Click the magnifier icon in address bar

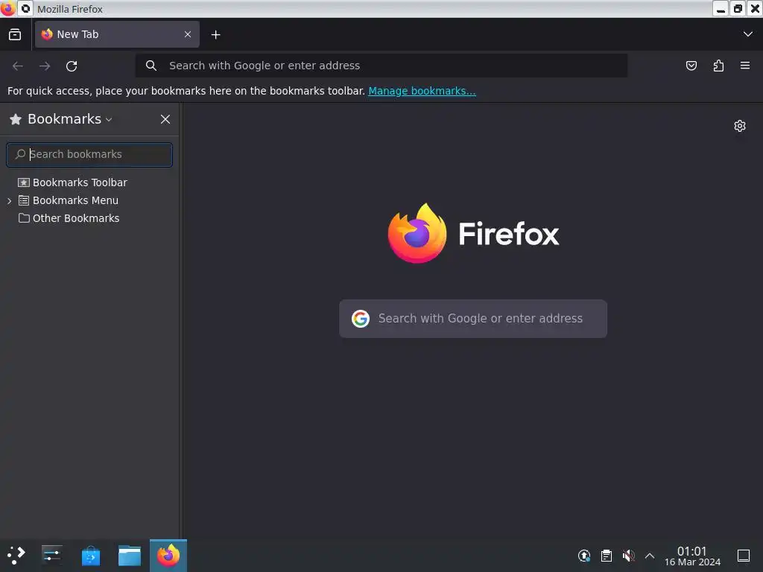[151, 66]
